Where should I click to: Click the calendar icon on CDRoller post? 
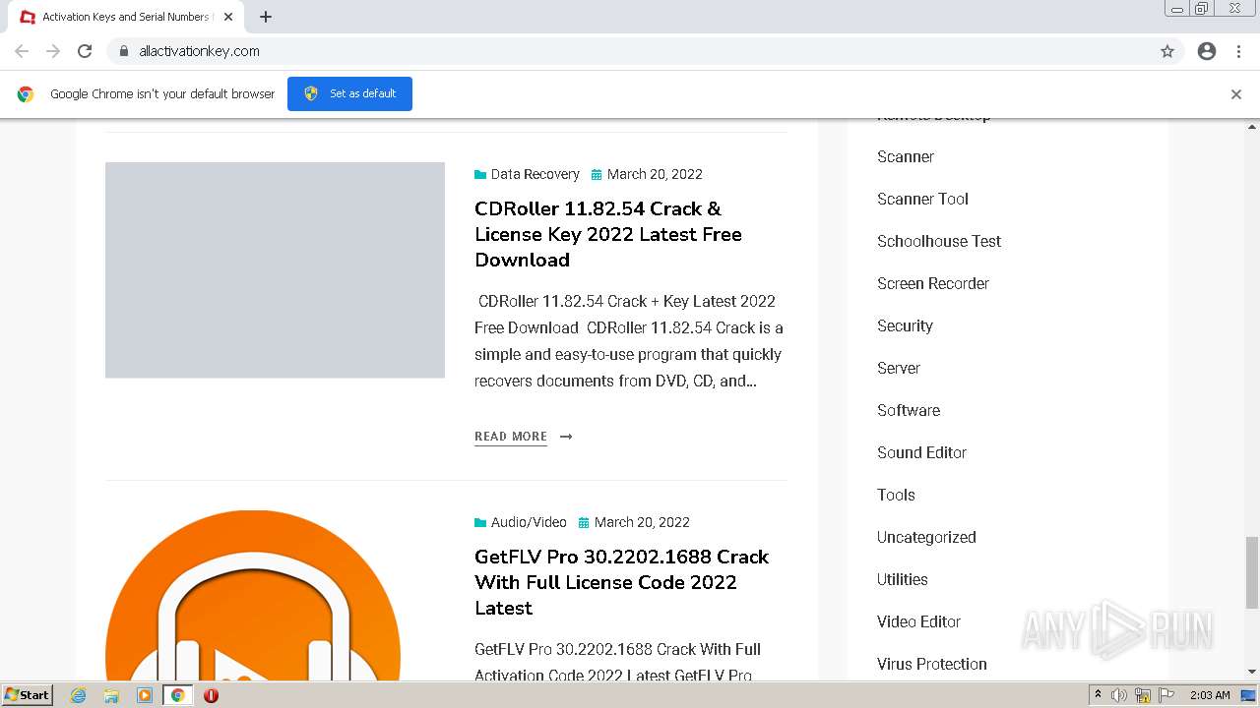point(597,175)
